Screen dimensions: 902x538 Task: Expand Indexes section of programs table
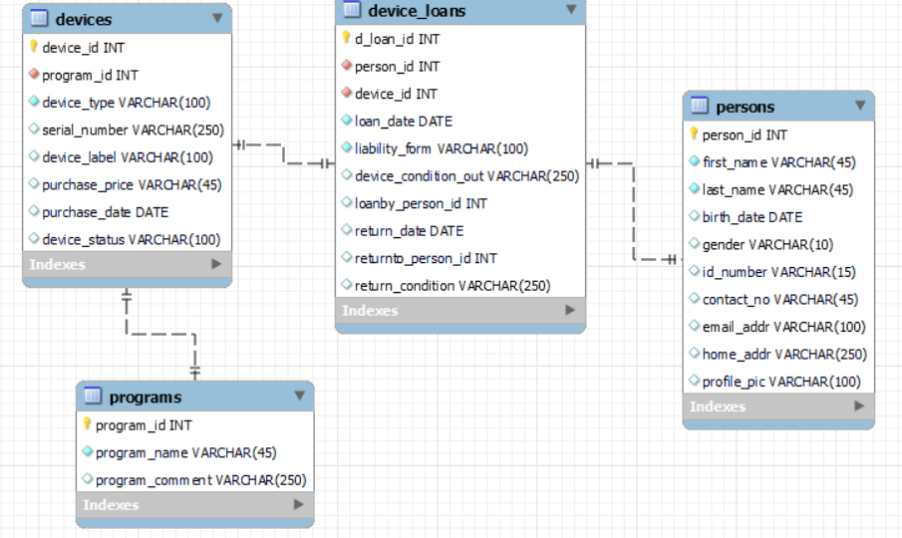click(299, 504)
